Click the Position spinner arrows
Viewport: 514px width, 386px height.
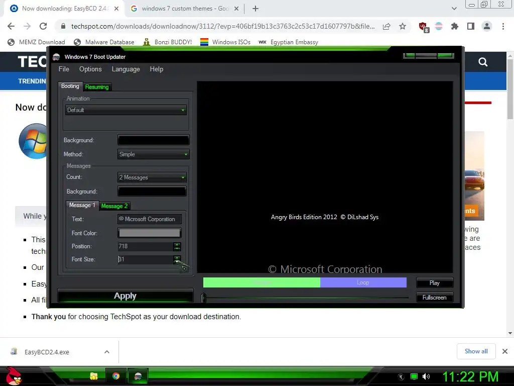177,246
